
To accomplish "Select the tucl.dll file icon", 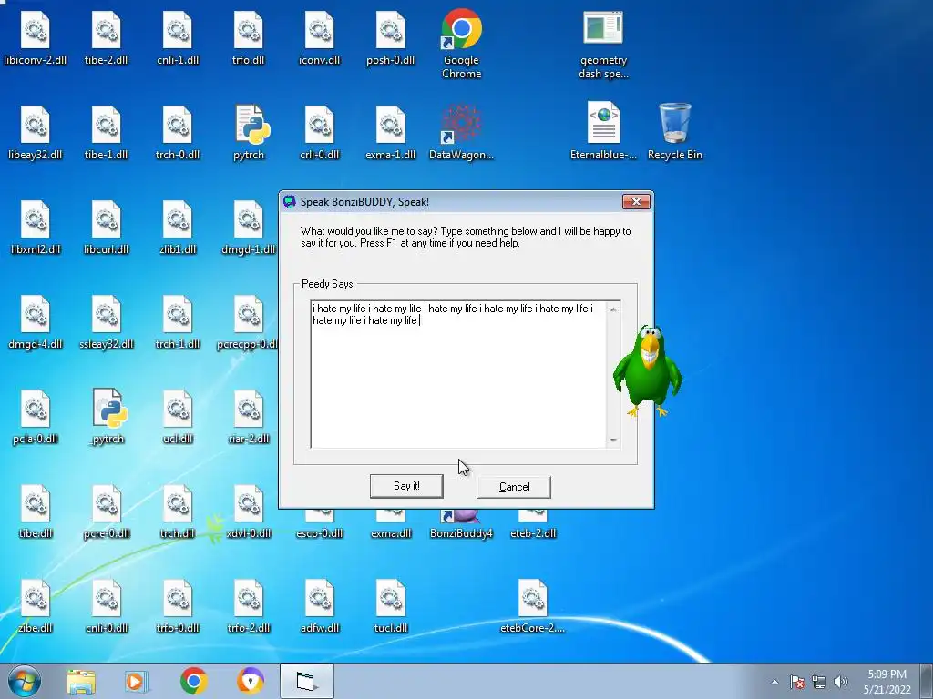I will 390,605.
